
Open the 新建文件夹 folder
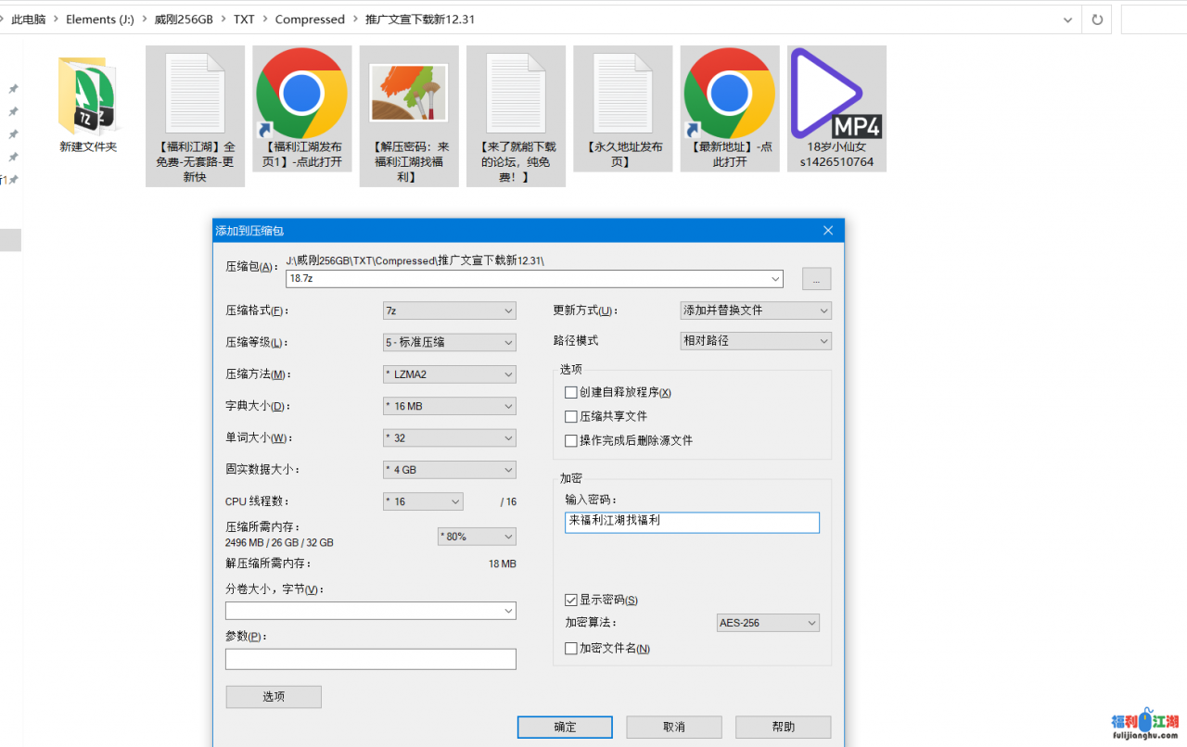[88, 95]
